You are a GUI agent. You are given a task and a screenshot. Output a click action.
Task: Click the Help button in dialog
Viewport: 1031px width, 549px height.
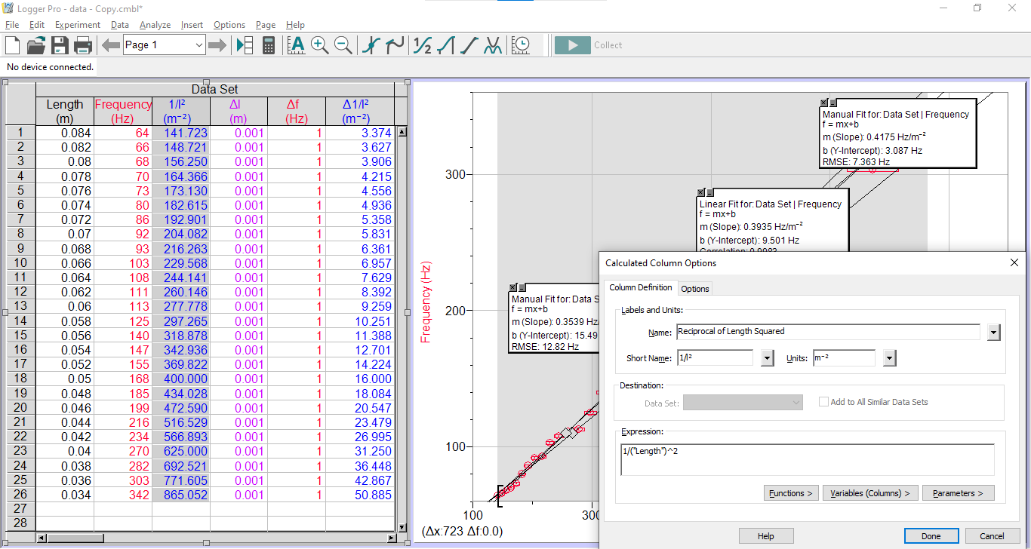click(766, 536)
